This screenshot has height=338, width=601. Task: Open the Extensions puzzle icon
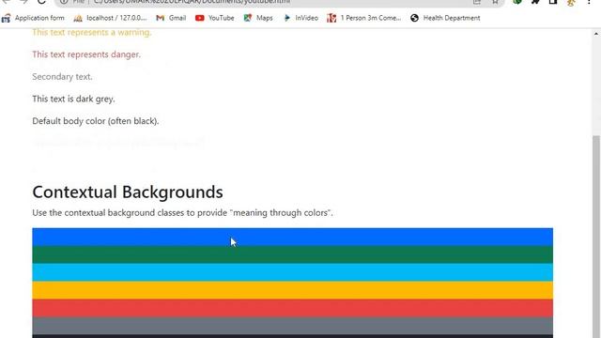tap(535, 2)
